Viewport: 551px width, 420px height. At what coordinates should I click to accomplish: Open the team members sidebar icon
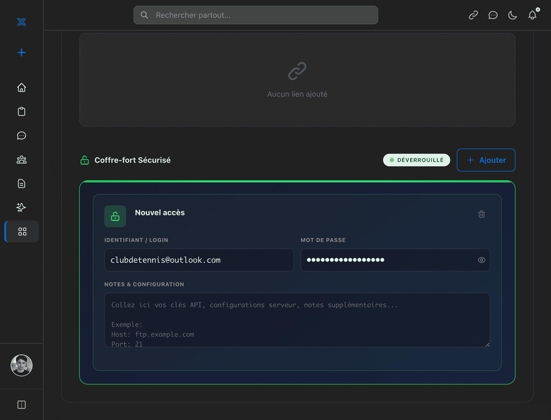pyautogui.click(x=22, y=159)
